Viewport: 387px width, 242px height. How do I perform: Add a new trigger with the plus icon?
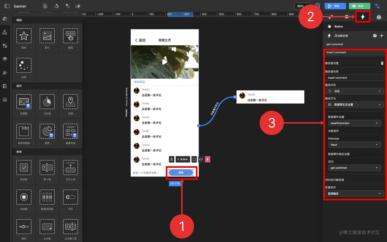pos(382,36)
